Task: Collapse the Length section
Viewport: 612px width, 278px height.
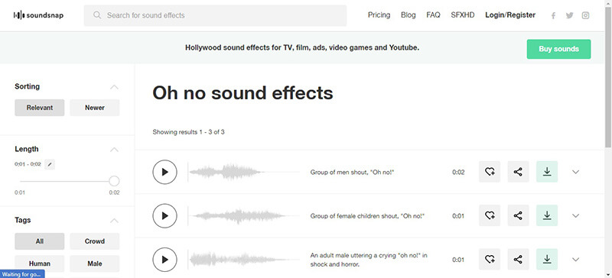Action: 114,150
